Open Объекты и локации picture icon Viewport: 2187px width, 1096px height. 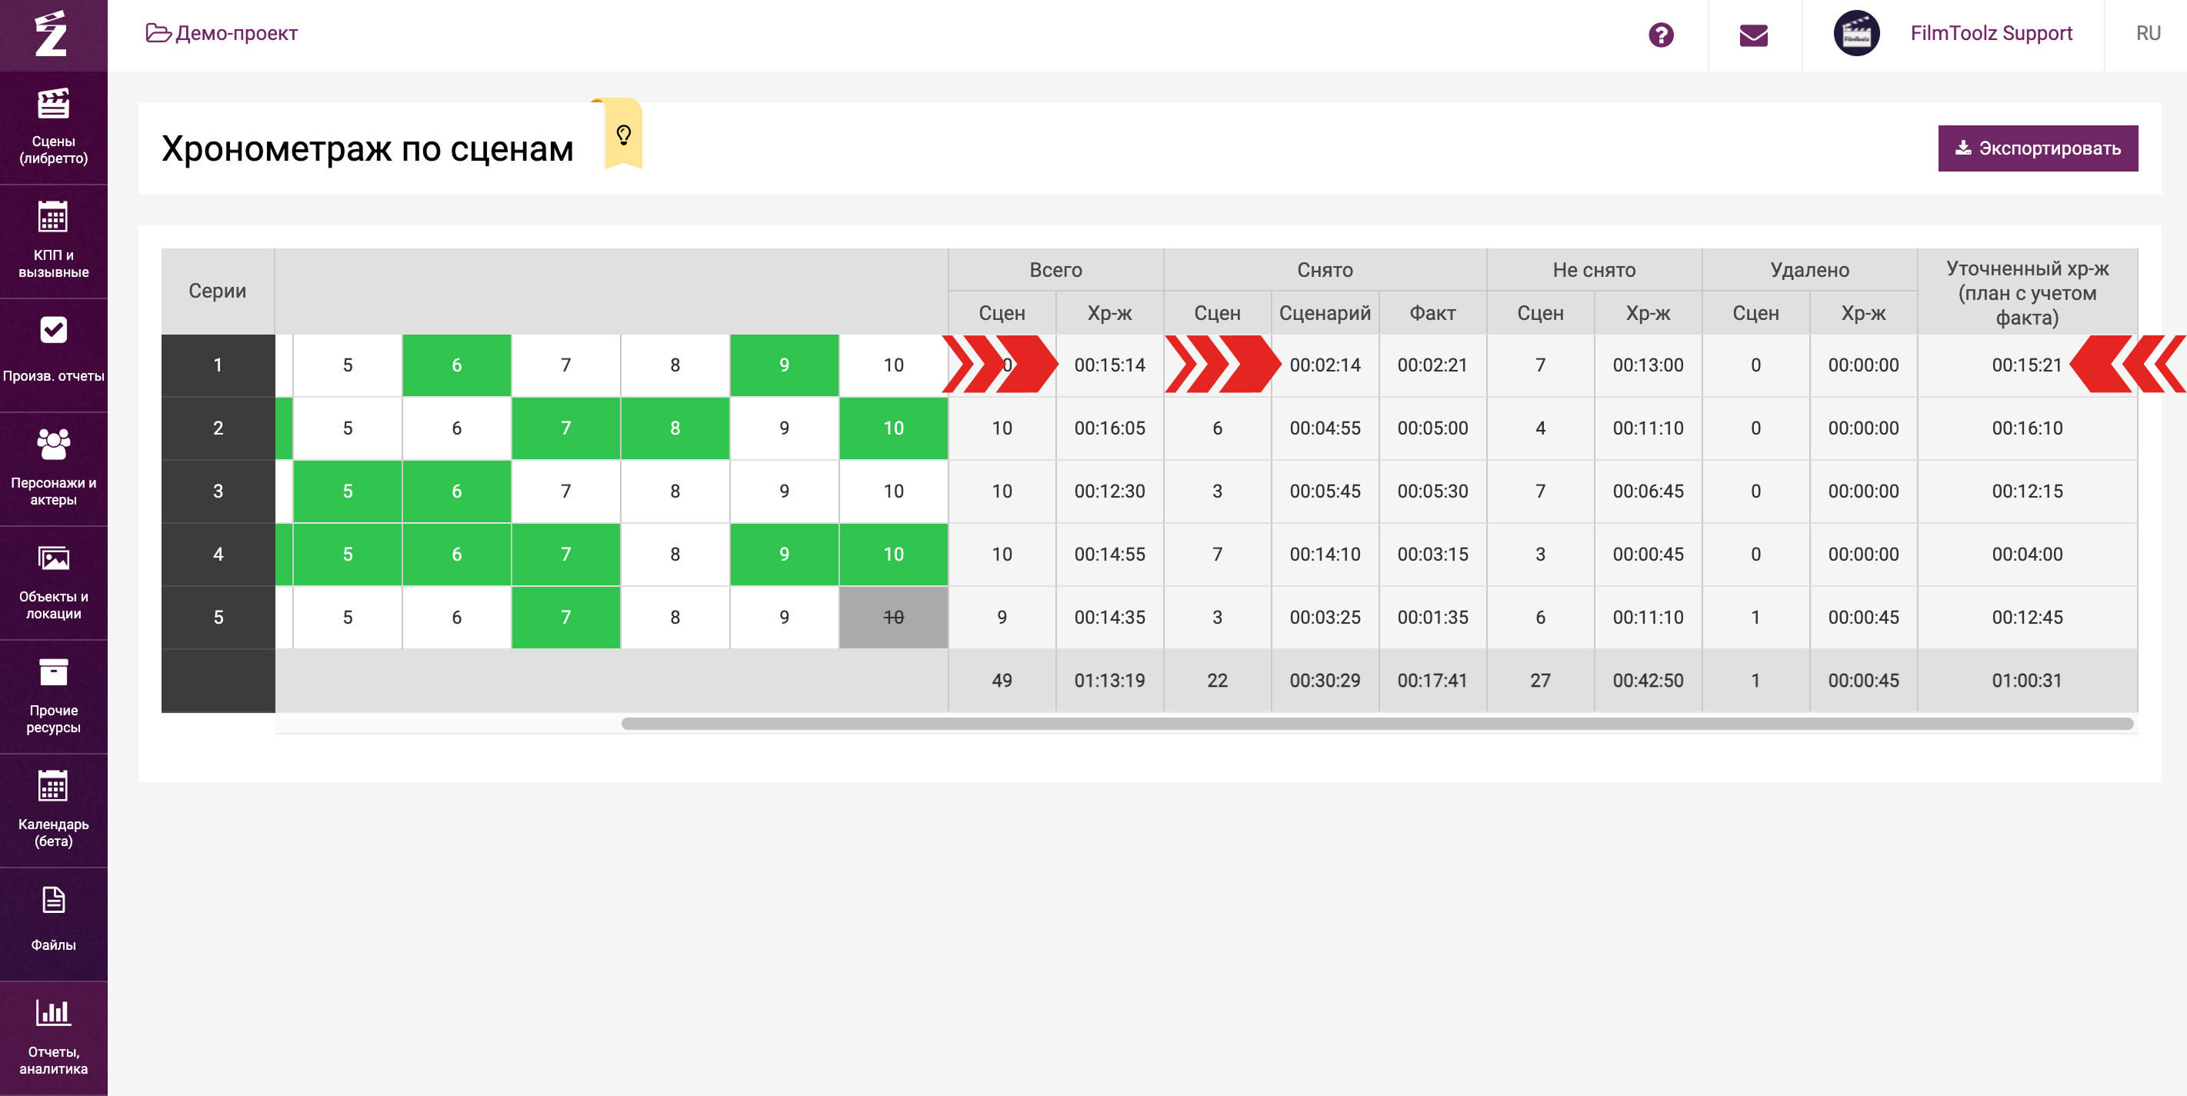54,558
